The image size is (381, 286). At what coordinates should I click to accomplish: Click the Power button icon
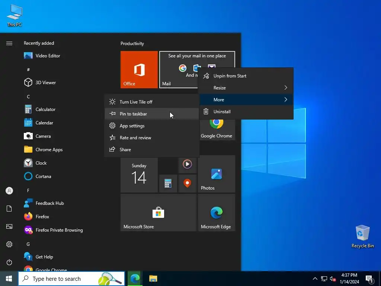pyautogui.click(x=9, y=262)
